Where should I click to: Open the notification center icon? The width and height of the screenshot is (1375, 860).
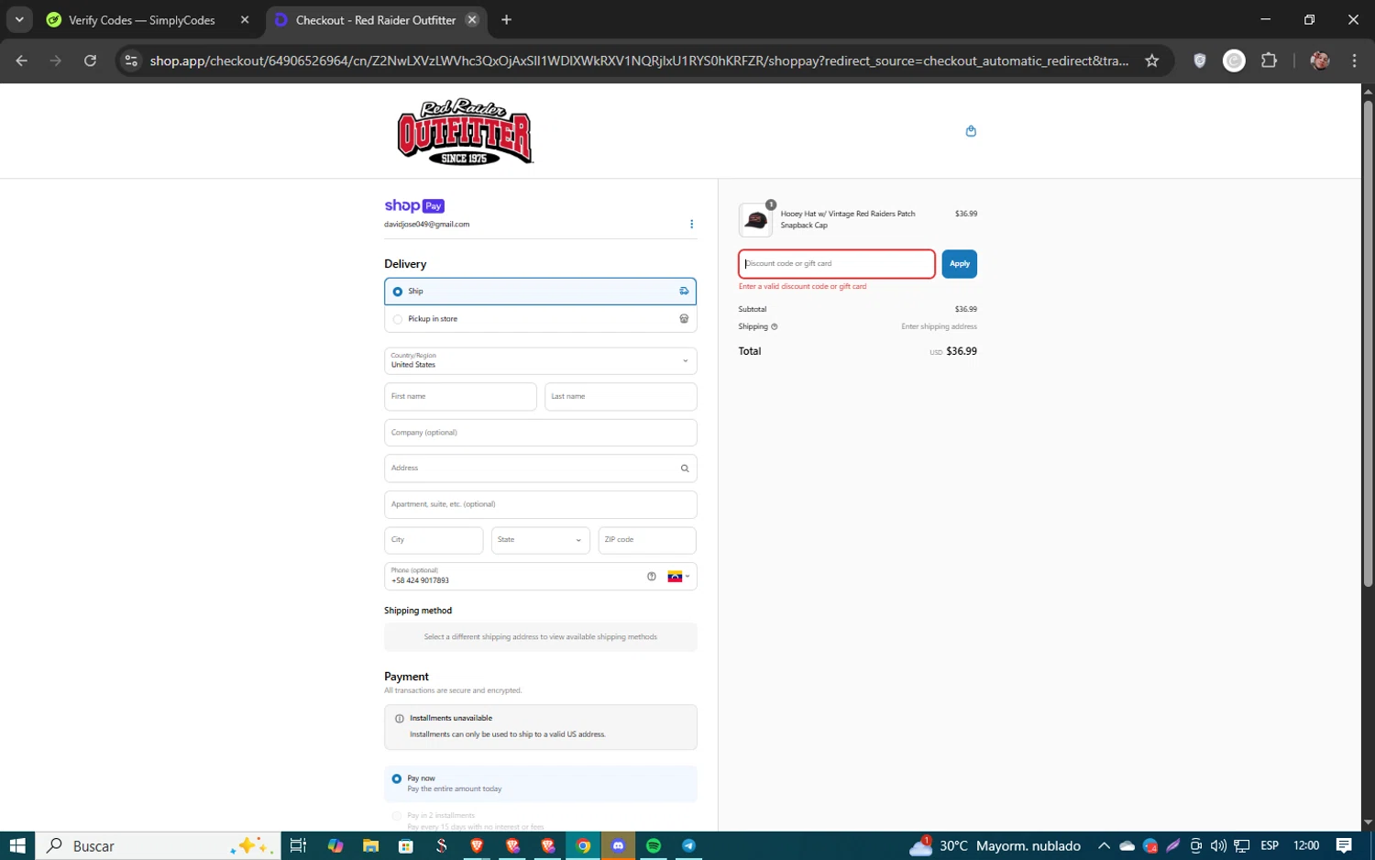pos(1344,845)
